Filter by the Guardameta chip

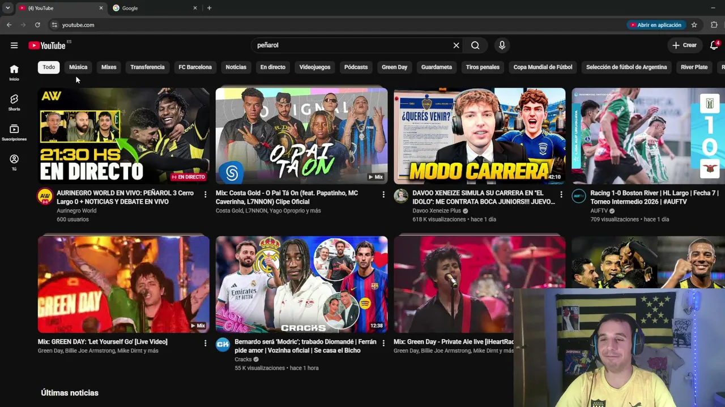coord(437,67)
